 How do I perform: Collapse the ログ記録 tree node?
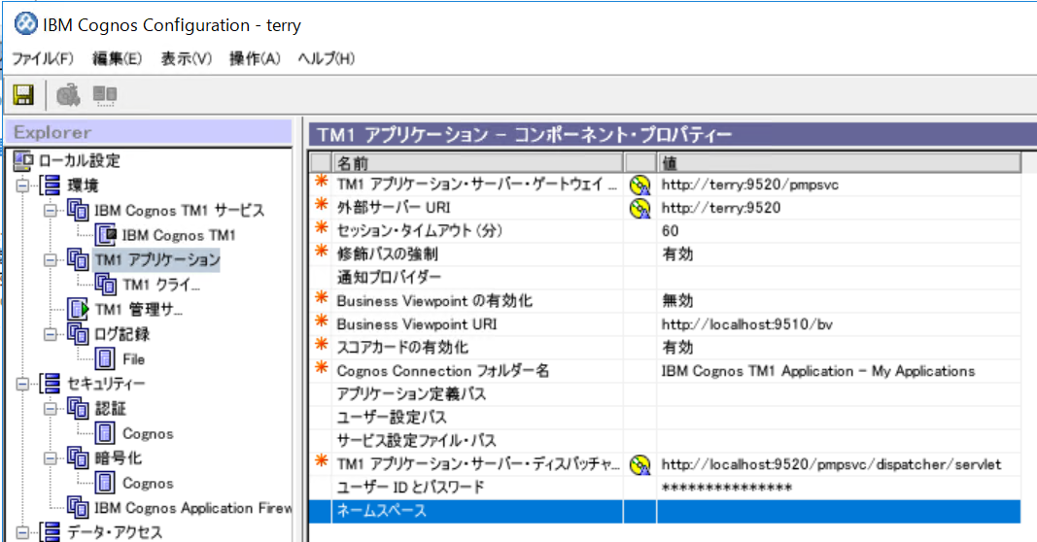coord(51,334)
